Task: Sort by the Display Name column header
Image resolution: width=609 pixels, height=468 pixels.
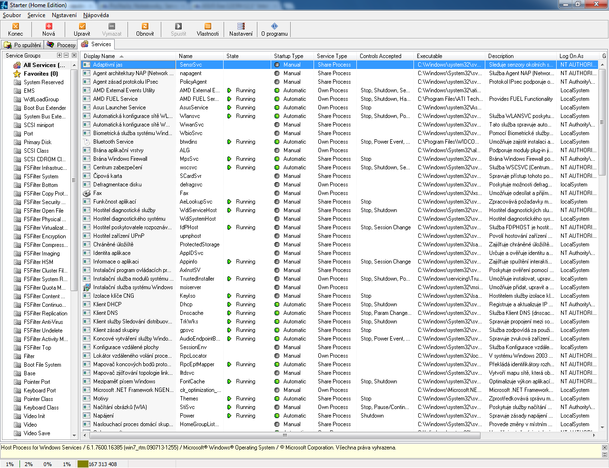Action: pos(99,56)
